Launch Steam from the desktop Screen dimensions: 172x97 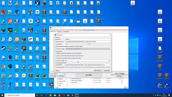[x=3, y=48]
